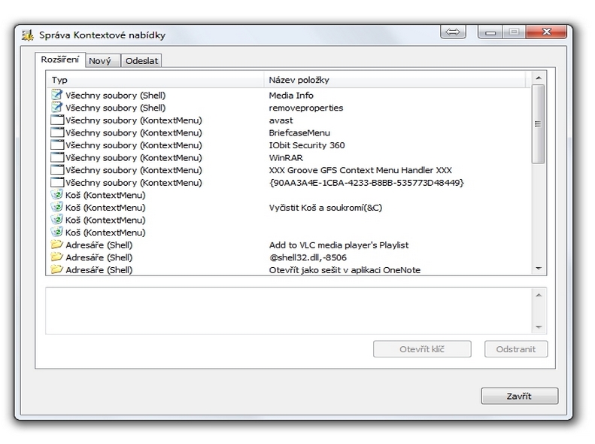
Task: Click the description box down arrow
Action: click(539, 327)
